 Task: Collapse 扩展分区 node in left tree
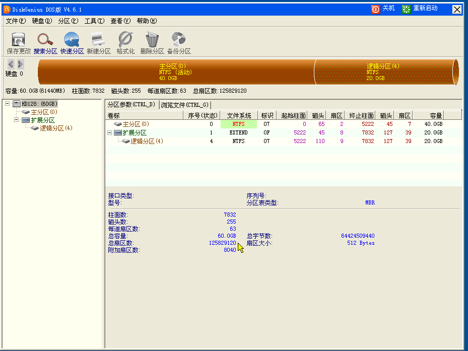pos(17,120)
